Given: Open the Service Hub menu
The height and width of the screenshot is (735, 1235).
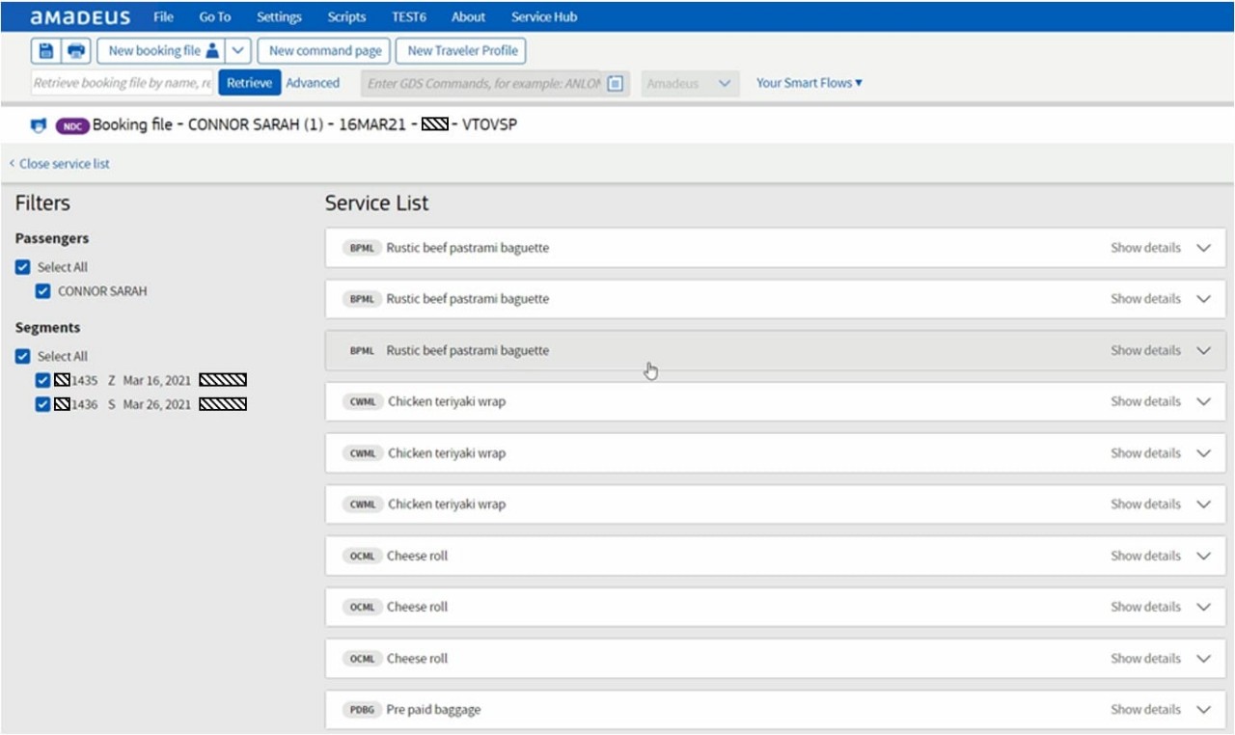Looking at the screenshot, I should pos(544,16).
